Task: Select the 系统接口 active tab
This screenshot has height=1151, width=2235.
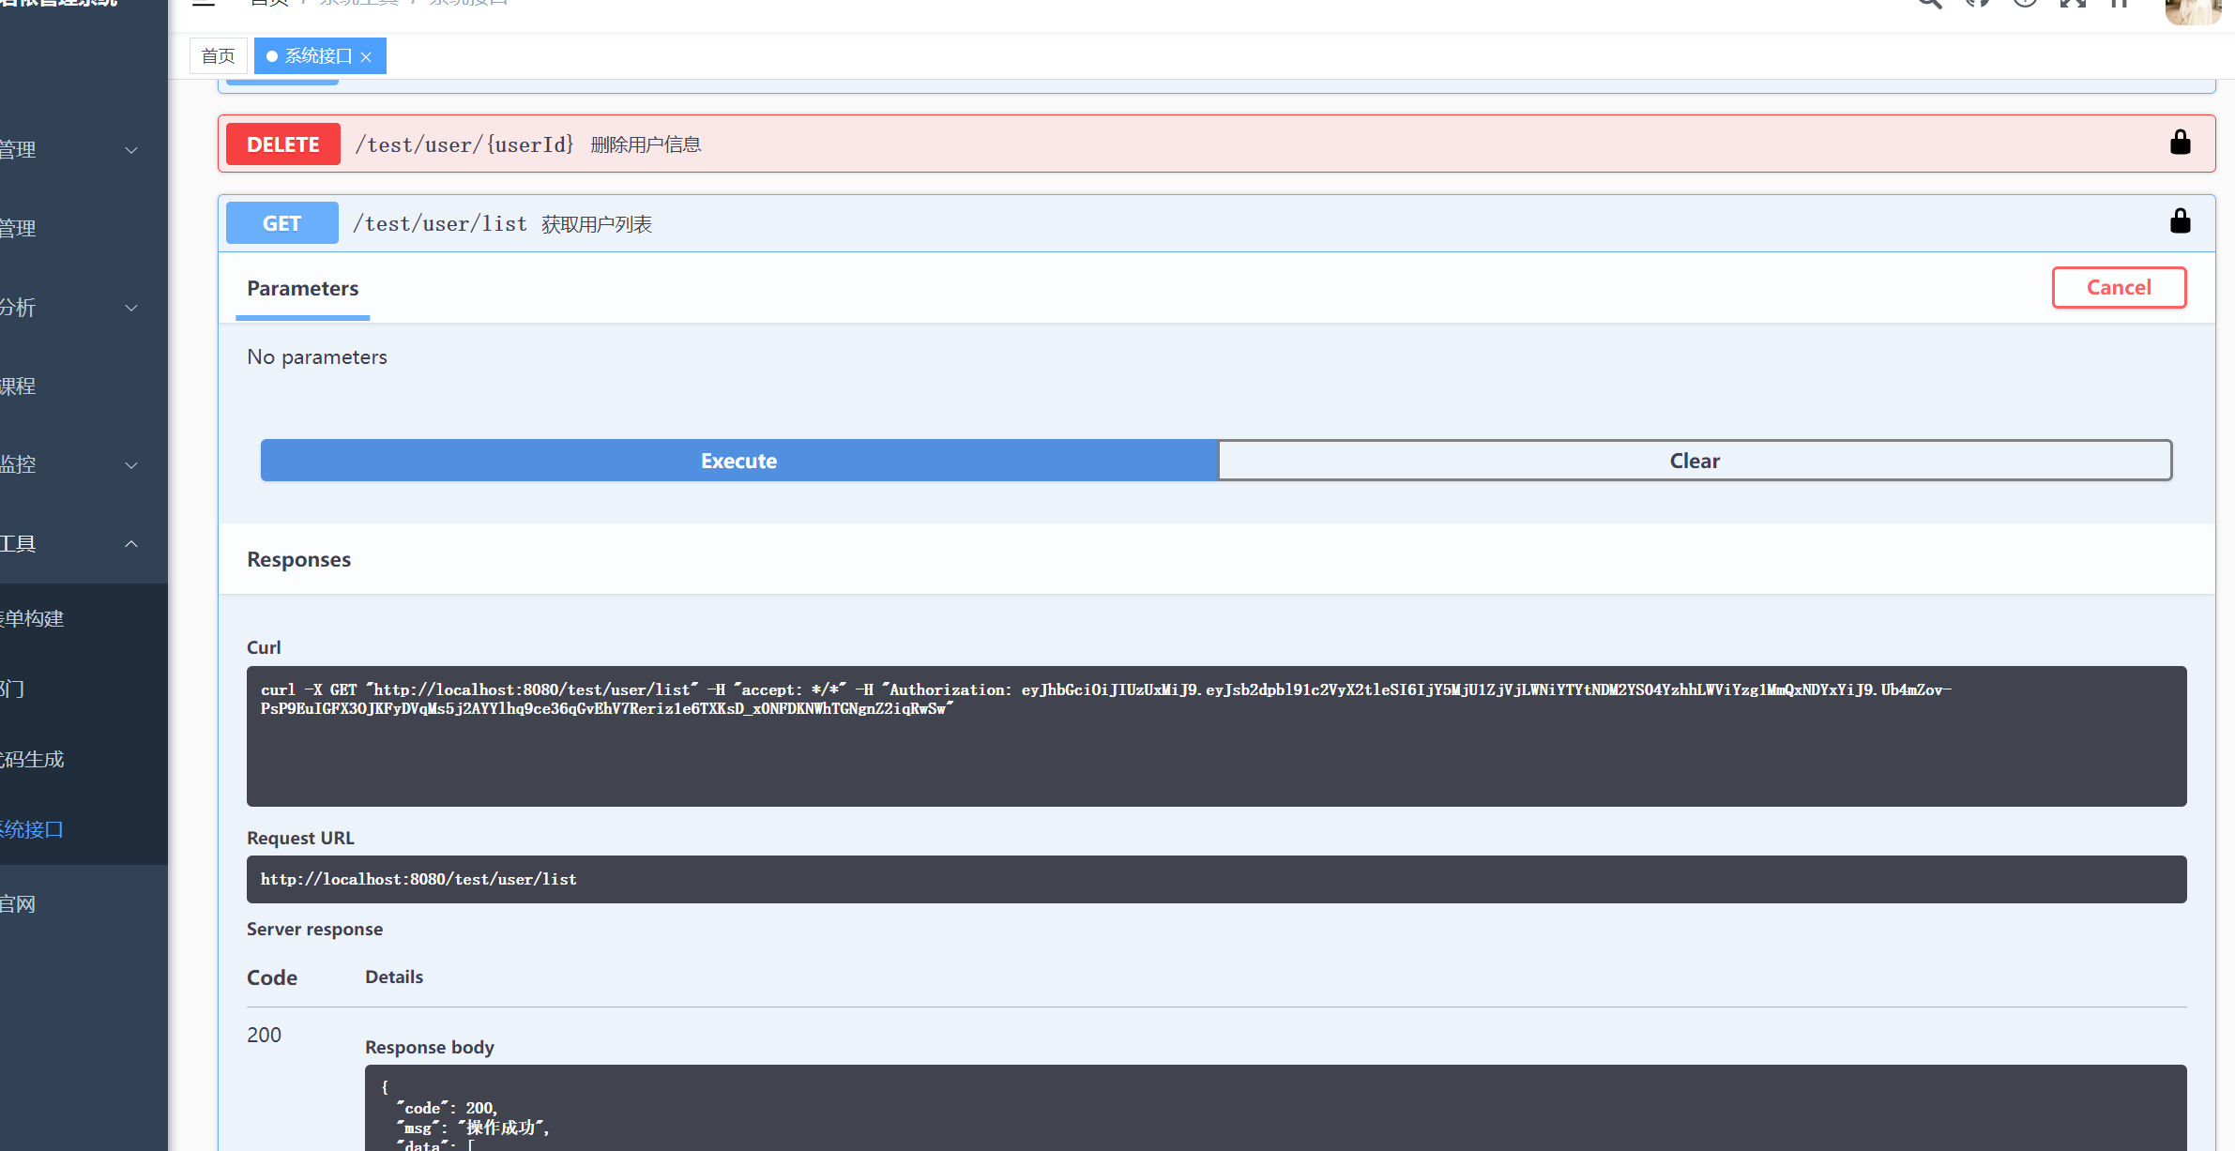Action: click(314, 55)
